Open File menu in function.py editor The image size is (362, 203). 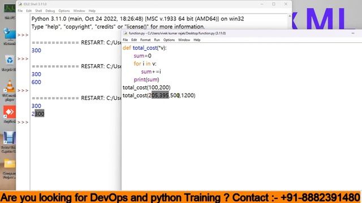(x=126, y=40)
